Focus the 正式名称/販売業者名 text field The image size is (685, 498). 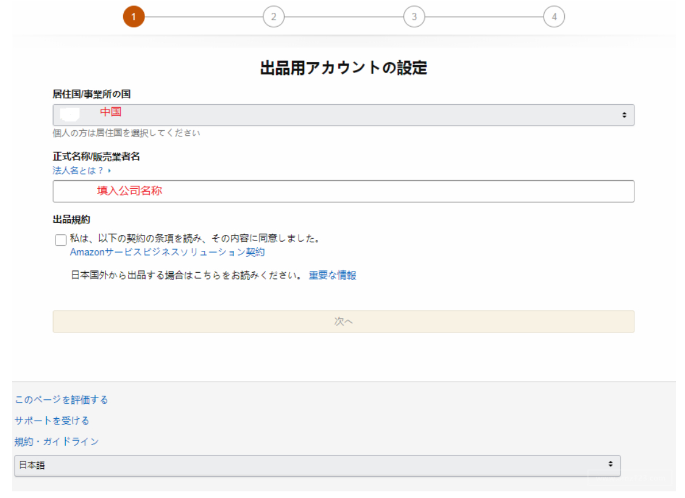(x=343, y=191)
